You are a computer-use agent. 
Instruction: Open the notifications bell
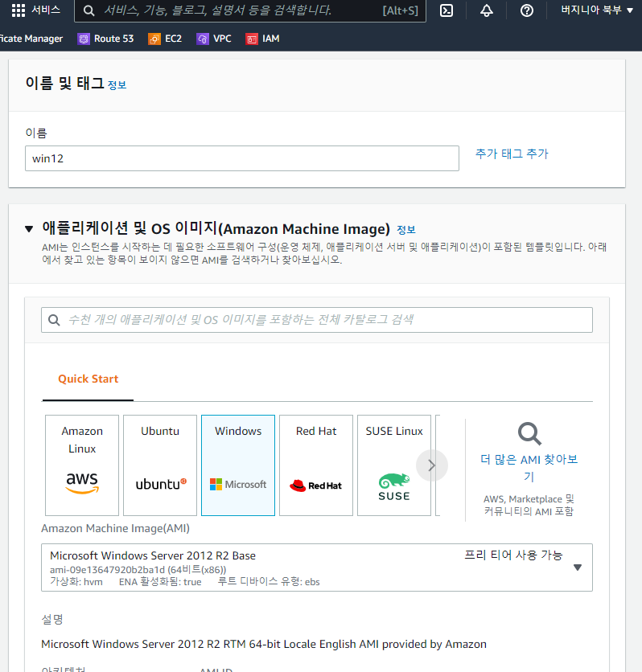(x=486, y=10)
